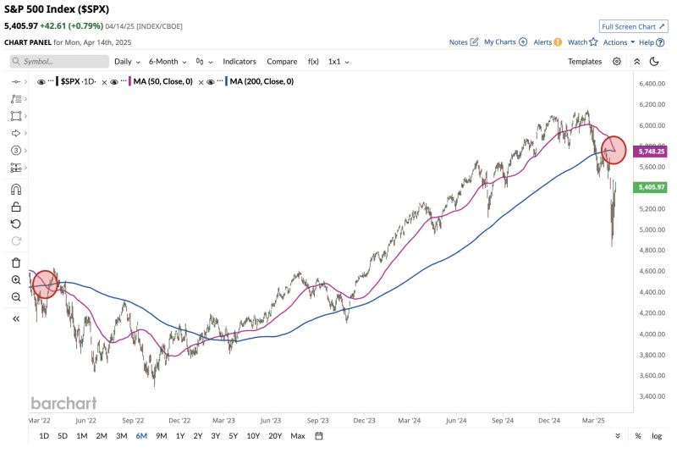Delete drawings with the trash icon

pyautogui.click(x=16, y=262)
